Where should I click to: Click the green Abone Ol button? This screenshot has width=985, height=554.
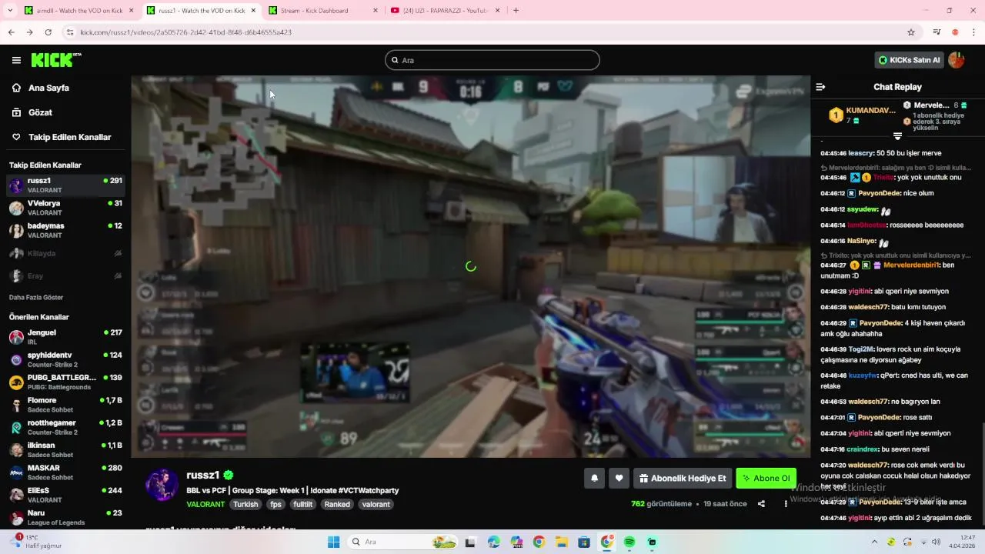tap(766, 479)
